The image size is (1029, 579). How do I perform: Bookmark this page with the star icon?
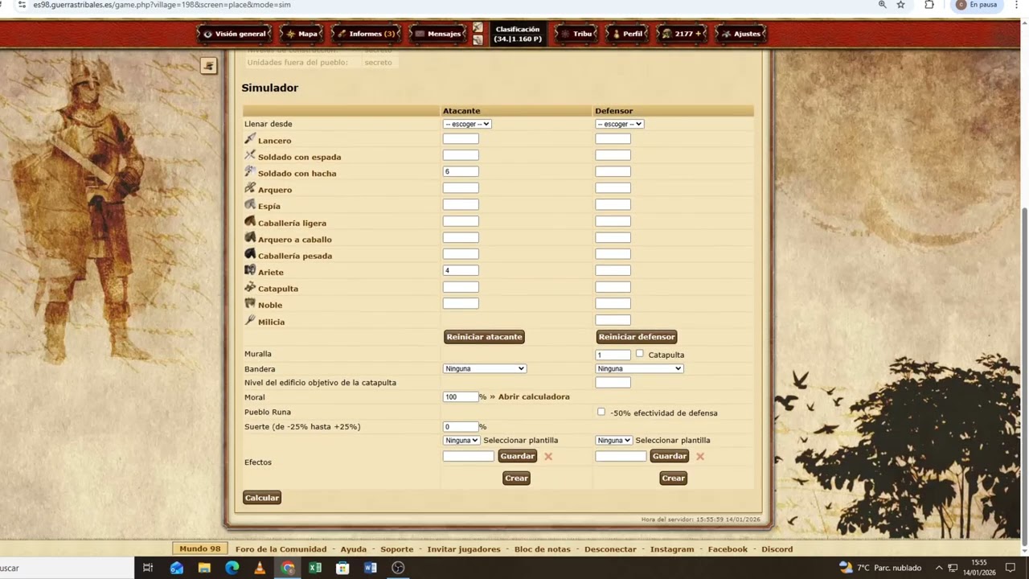pyautogui.click(x=901, y=5)
